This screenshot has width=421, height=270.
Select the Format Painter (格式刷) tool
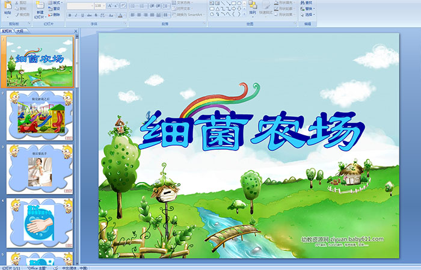click(22, 15)
